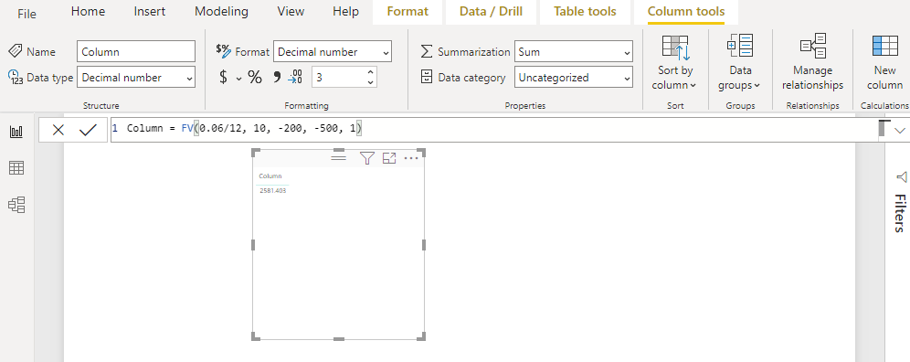Switch to Model view
The height and width of the screenshot is (362, 910).
coord(16,205)
